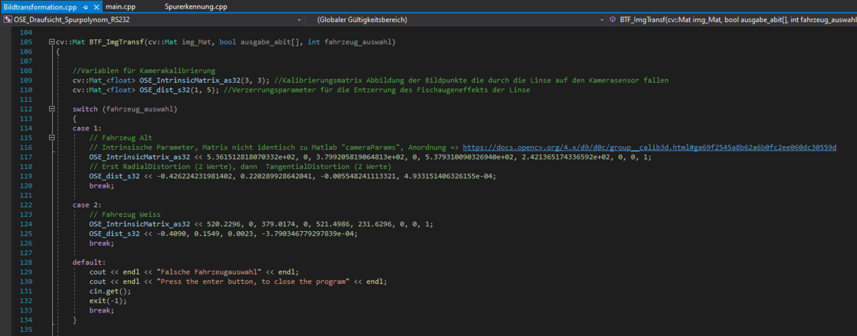857x336 pixels.
Task: Collapse the switch block at line 112
Action: (x=51, y=109)
